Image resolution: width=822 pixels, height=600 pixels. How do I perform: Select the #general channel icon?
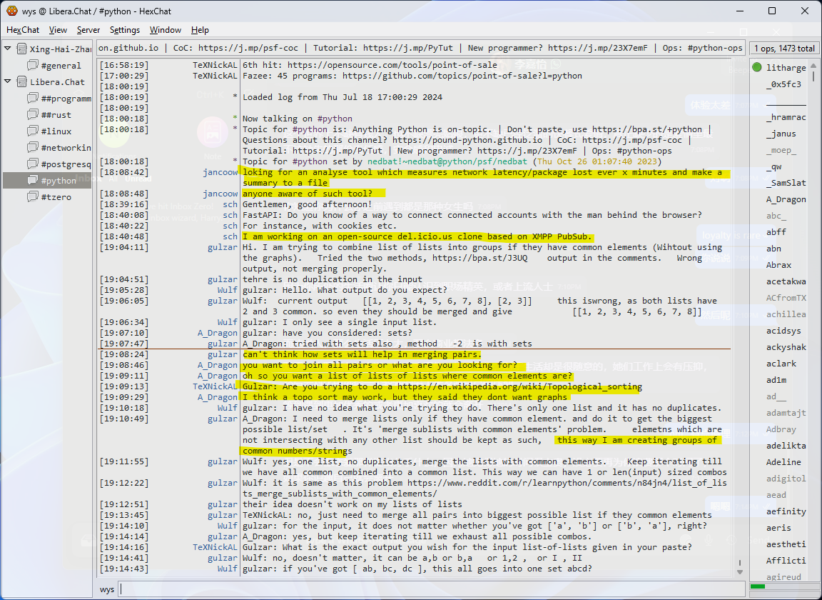tap(33, 66)
